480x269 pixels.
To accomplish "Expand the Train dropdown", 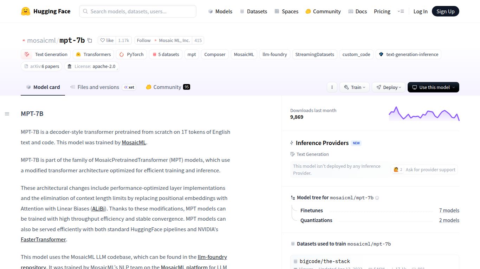I will (354, 87).
